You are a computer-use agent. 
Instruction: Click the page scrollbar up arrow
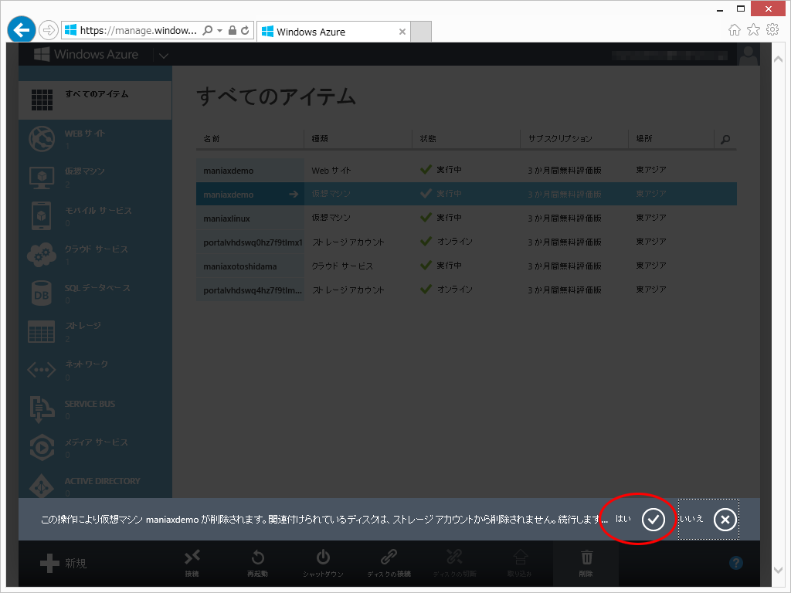779,59
